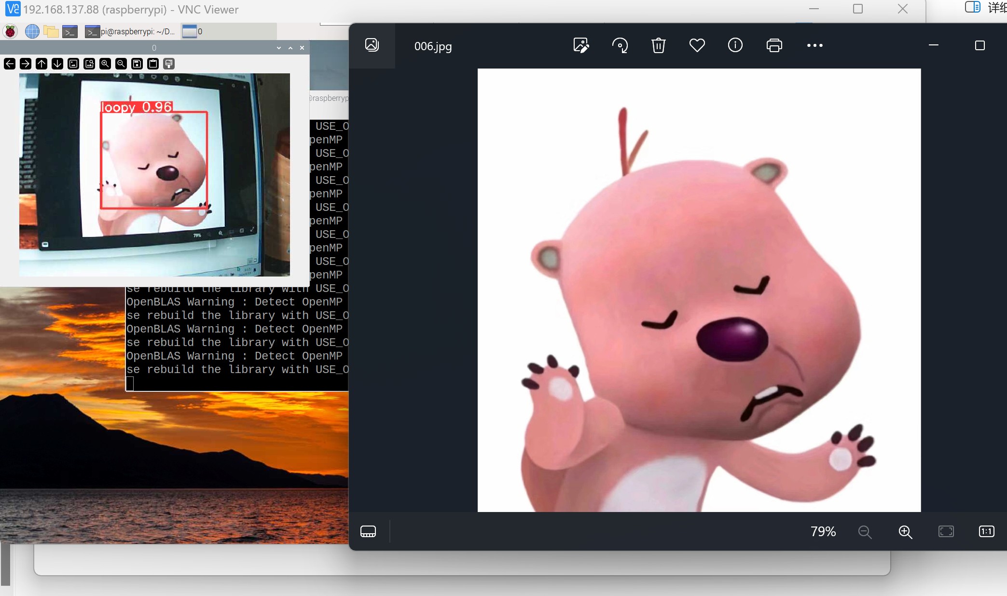The height and width of the screenshot is (596, 1007).
Task: Rotate 006.jpg using the rotate icon
Action: point(621,45)
